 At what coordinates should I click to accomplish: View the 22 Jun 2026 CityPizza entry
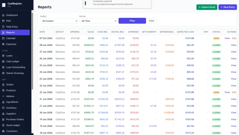227,92
